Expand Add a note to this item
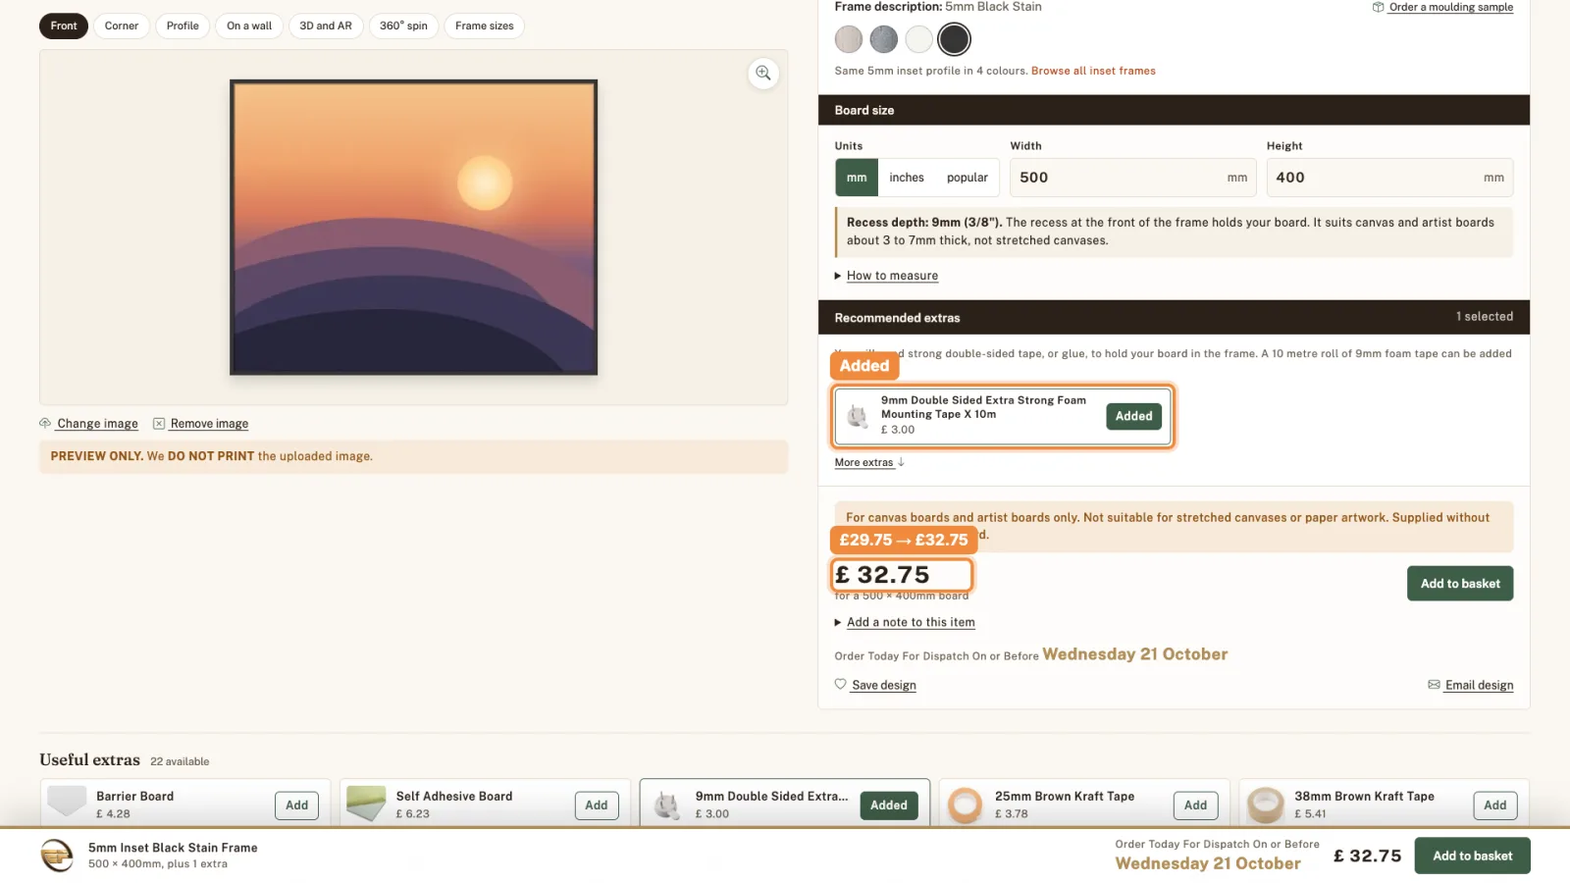Viewport: 1570px width, 883px height. pos(911,622)
